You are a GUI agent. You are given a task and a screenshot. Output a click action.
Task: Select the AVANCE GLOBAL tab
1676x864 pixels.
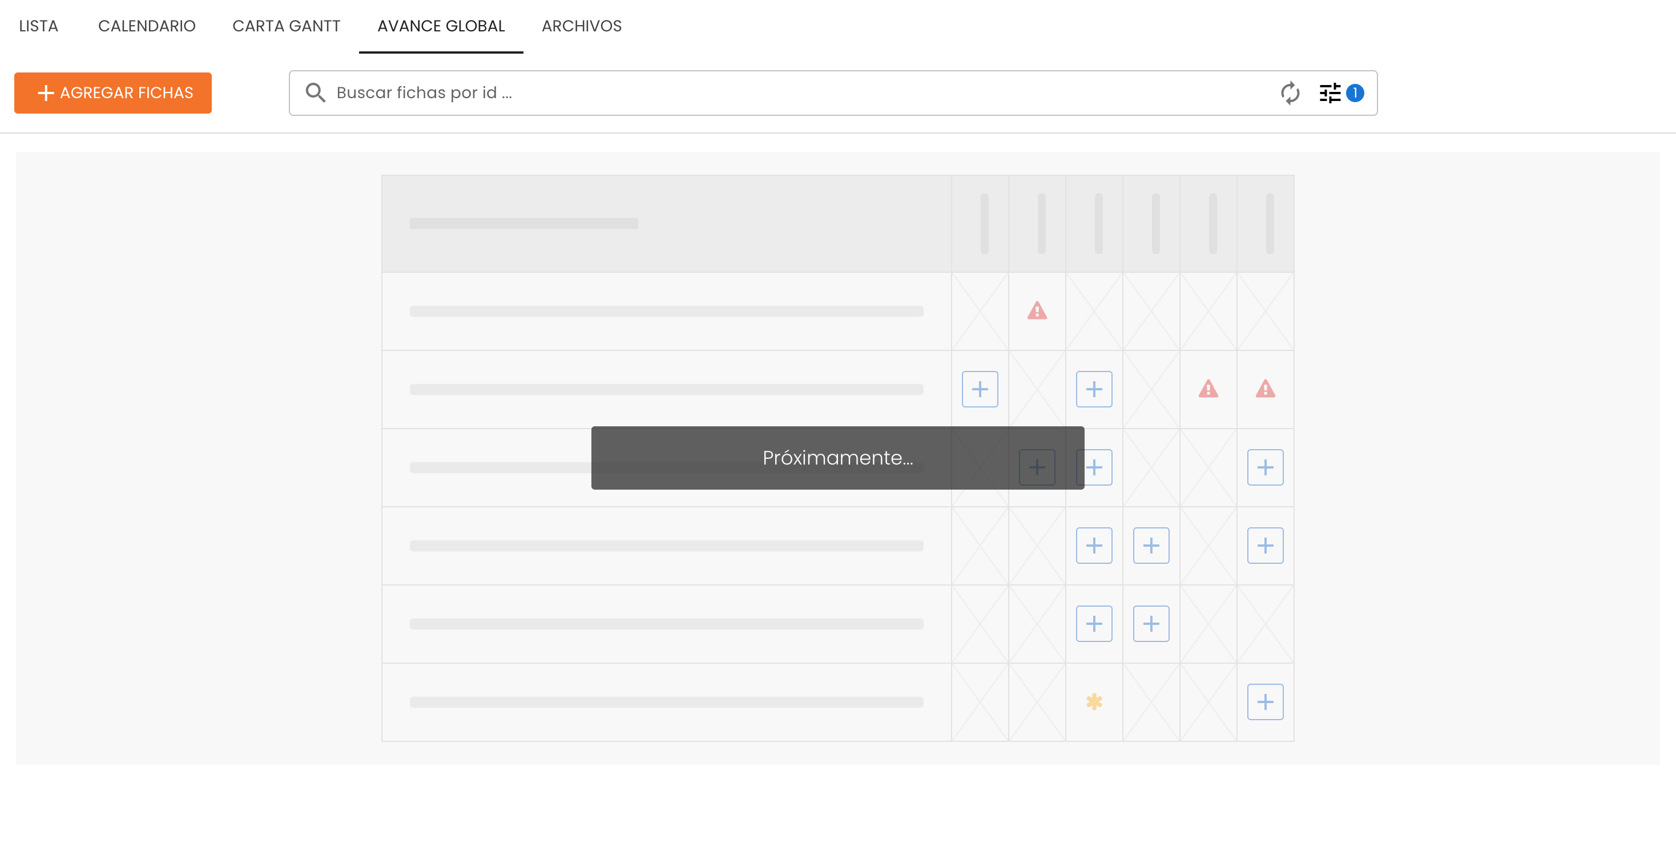tap(441, 26)
